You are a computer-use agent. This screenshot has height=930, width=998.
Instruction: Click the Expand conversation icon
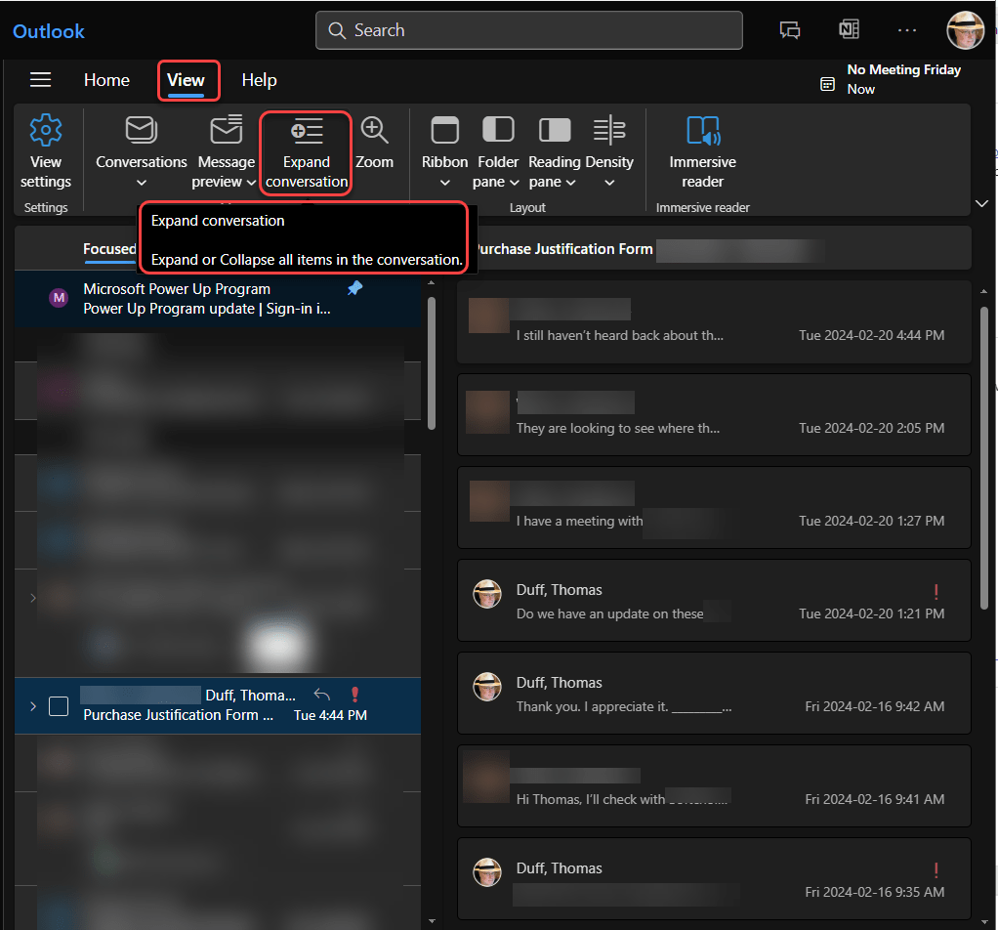(307, 131)
